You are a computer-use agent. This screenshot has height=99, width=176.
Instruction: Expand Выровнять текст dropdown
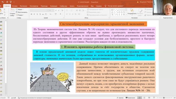(x=94, y=12)
